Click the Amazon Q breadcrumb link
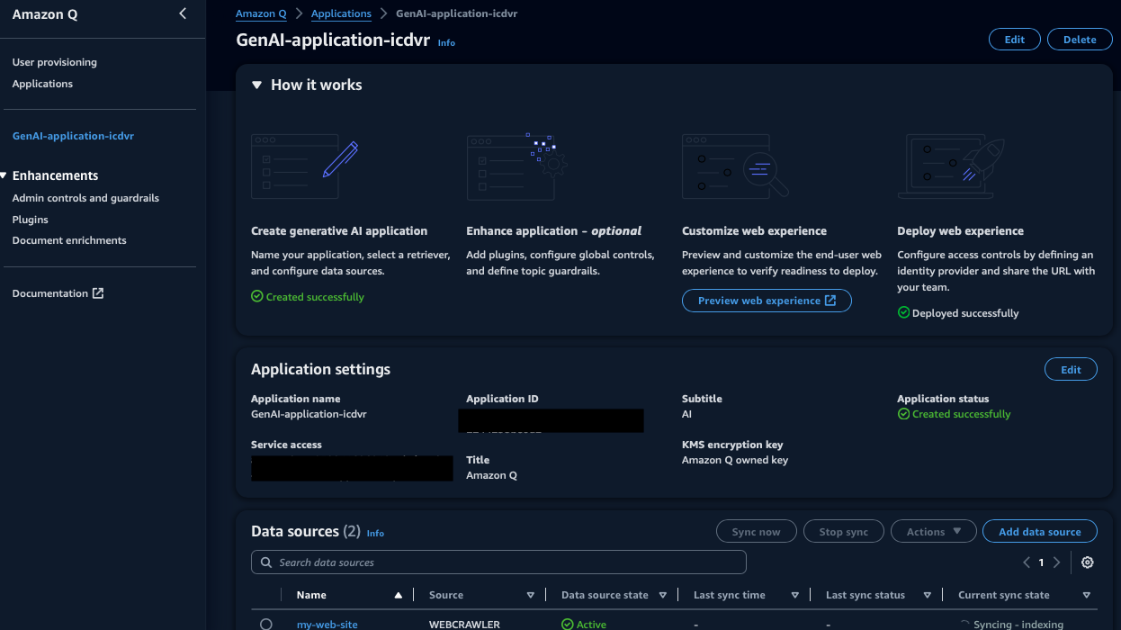Image resolution: width=1121 pixels, height=630 pixels. 261,13
